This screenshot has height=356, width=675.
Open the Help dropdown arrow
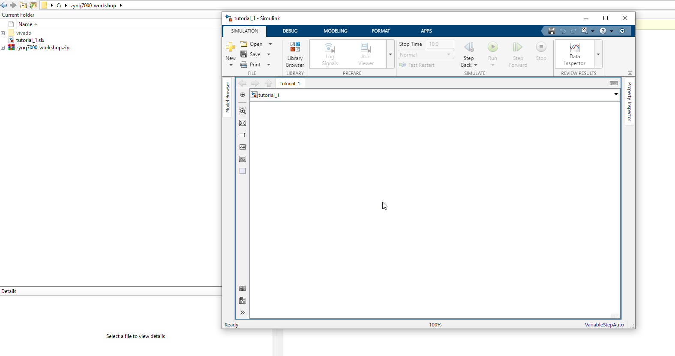612,31
